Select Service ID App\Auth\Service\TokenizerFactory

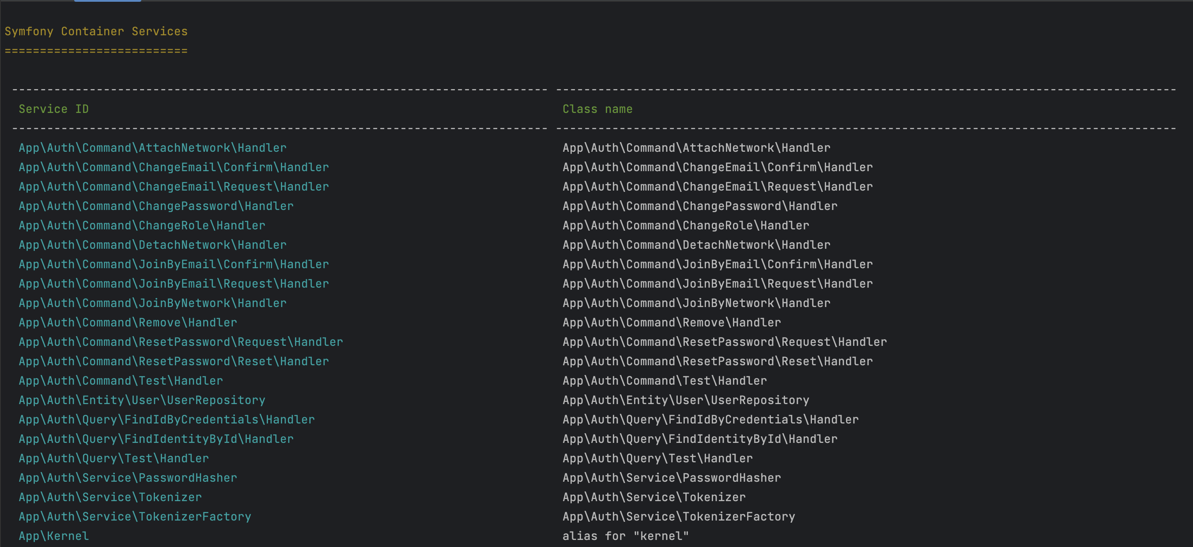coord(135,517)
